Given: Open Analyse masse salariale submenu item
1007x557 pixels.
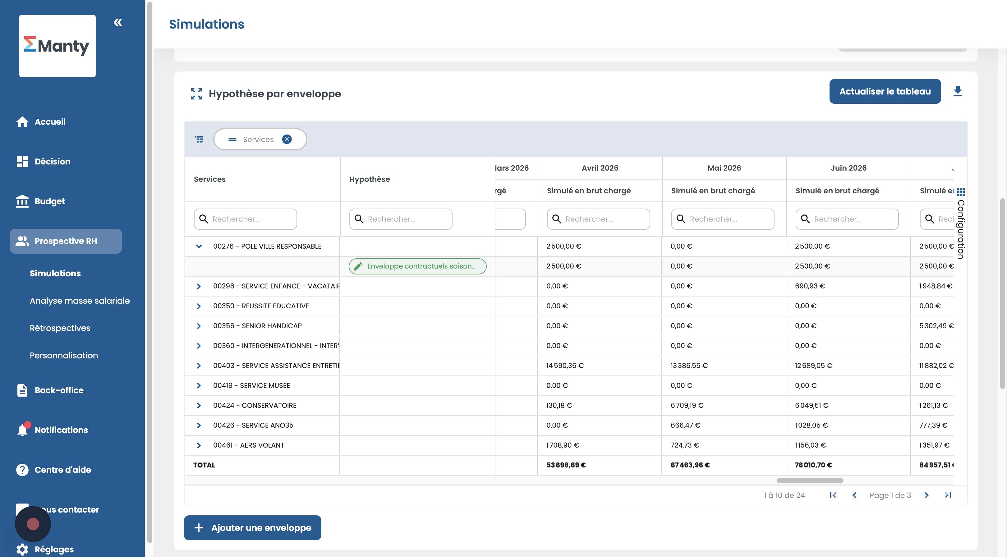Looking at the screenshot, I should (79, 301).
